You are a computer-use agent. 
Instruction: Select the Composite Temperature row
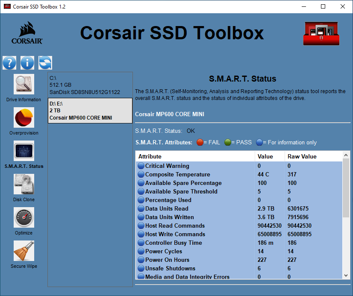[x=177, y=174]
